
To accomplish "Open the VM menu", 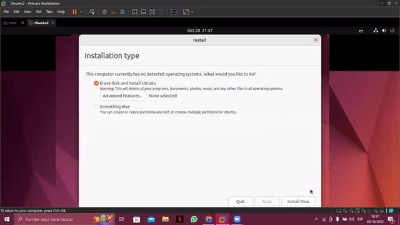I will click(39, 12).
